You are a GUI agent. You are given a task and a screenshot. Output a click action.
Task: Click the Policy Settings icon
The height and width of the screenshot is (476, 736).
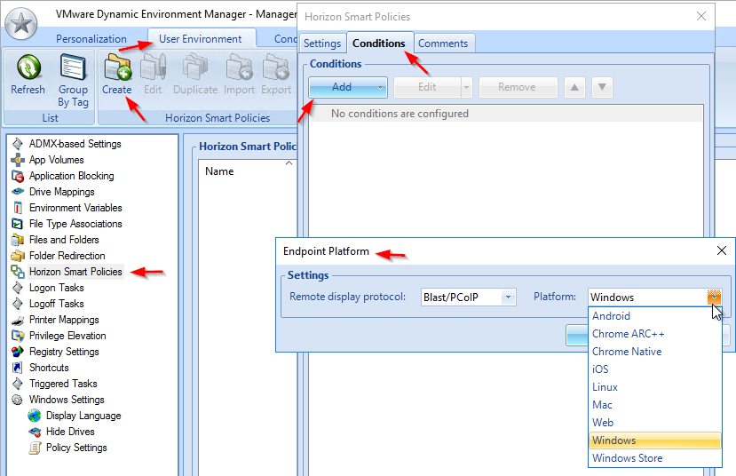point(35,448)
